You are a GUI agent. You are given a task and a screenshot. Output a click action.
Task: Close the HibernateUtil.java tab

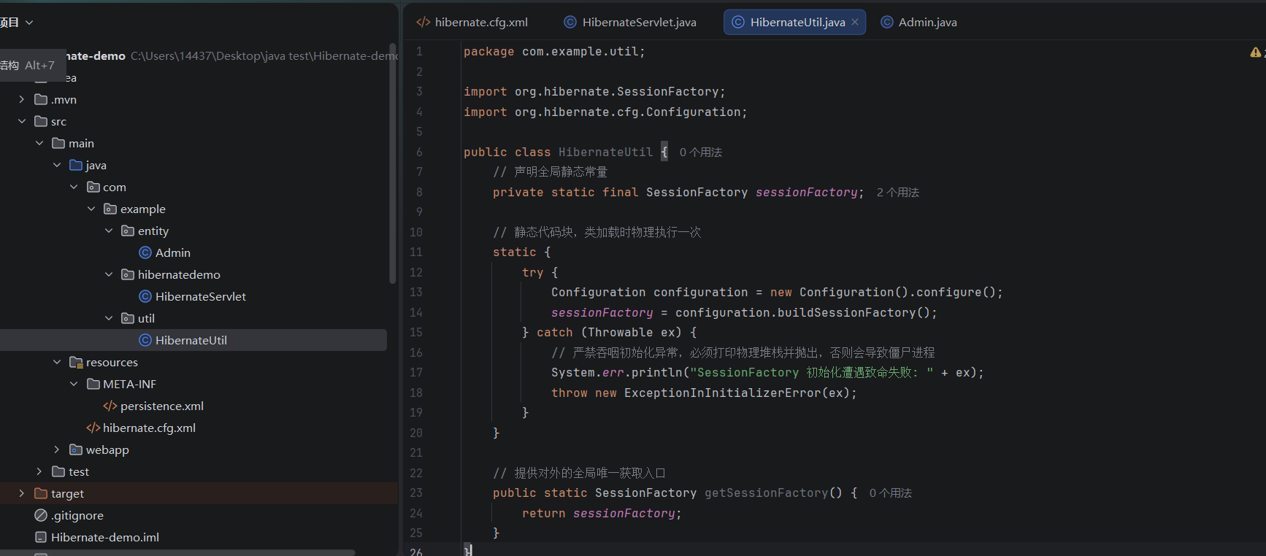point(855,22)
